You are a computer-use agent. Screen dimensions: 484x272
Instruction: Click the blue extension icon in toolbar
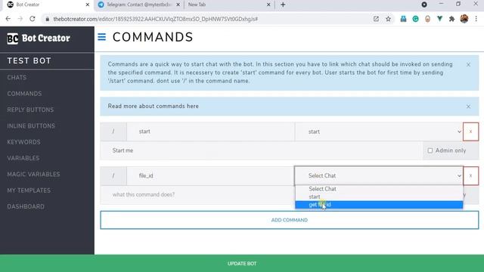pyautogui.click(x=403, y=19)
